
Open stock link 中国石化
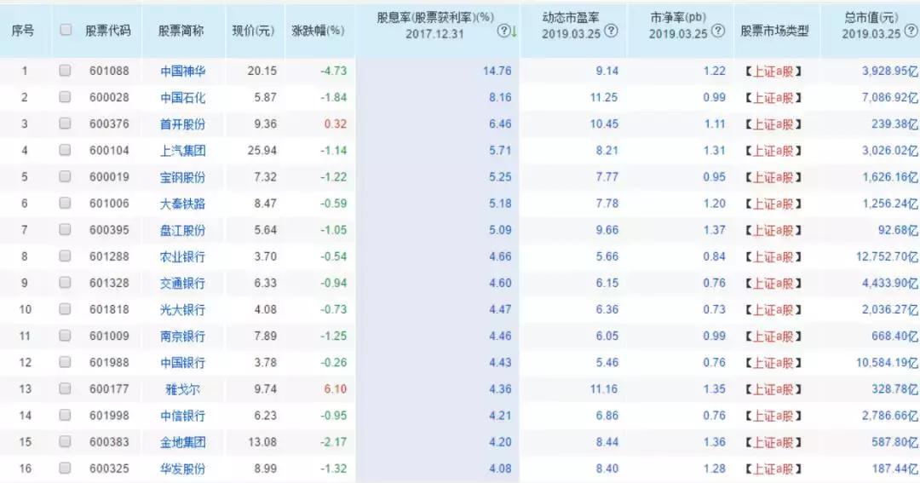[x=182, y=97]
